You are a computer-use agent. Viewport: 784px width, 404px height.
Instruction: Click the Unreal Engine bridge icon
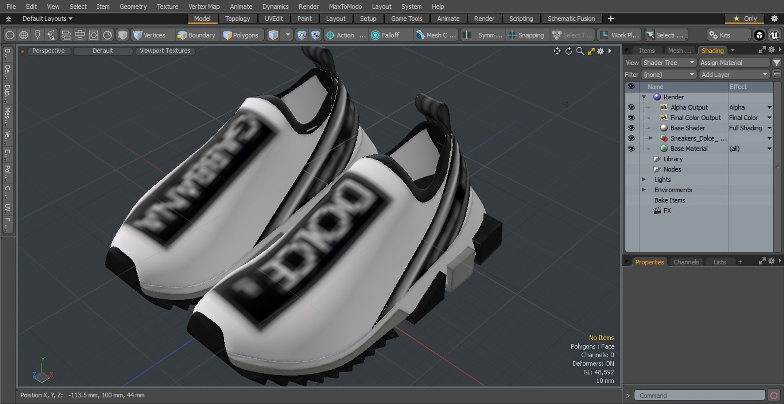(774, 35)
